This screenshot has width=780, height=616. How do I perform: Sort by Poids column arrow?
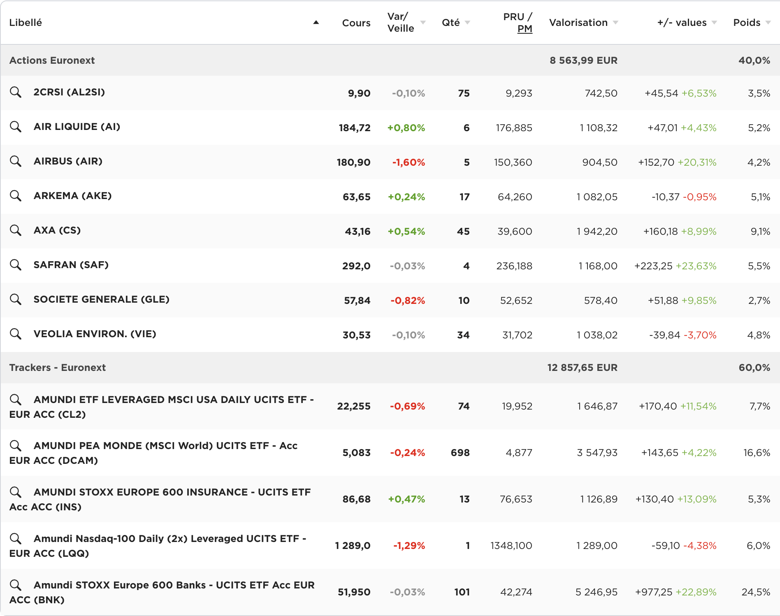pyautogui.click(x=768, y=23)
